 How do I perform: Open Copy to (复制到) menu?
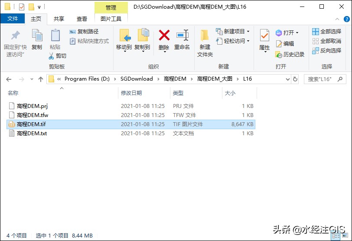[x=142, y=41]
